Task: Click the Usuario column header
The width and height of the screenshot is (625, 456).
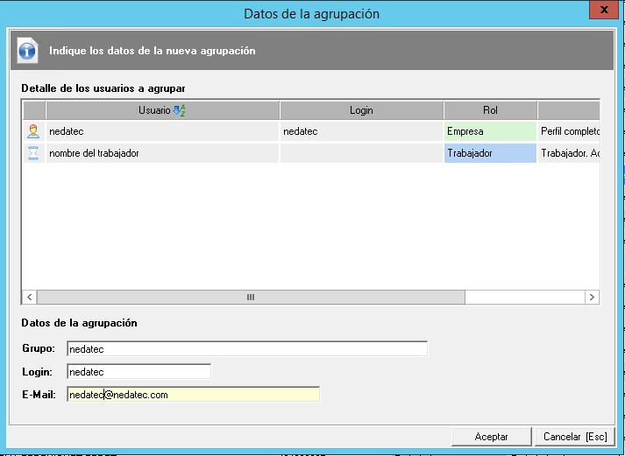Action: click(153, 110)
